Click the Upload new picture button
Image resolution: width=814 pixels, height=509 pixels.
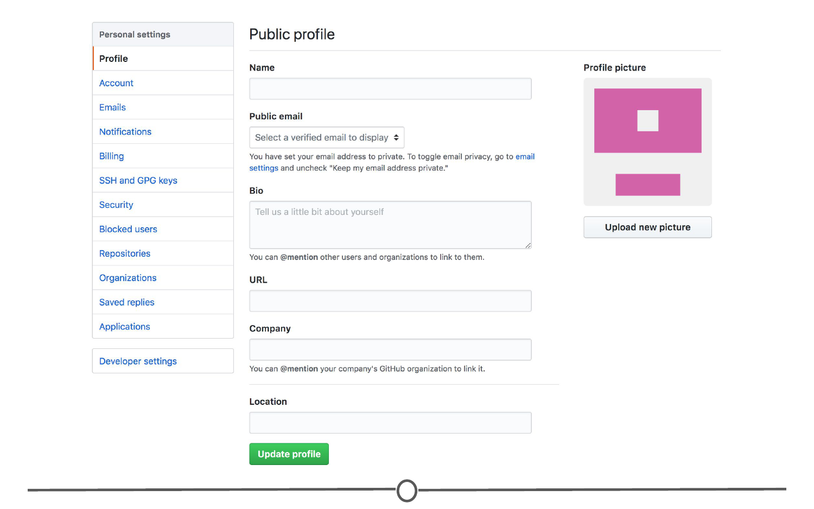click(647, 227)
